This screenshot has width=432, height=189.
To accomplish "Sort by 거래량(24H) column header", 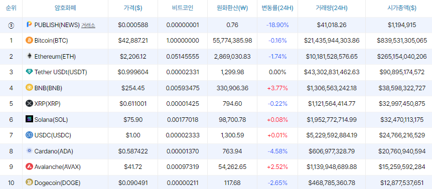I will click(332, 8).
